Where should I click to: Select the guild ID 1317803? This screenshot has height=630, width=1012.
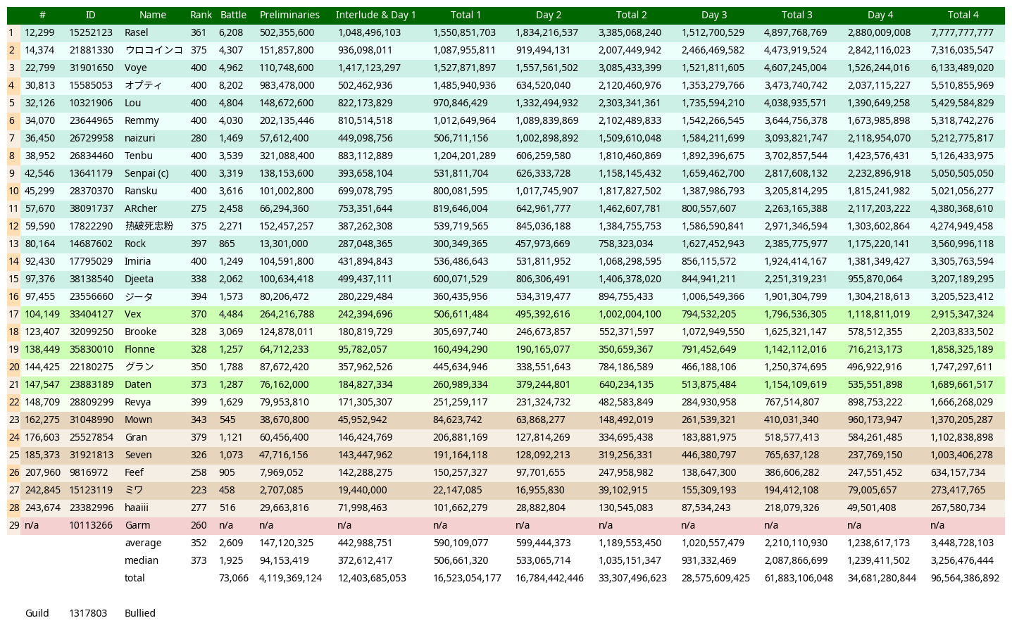tap(88, 613)
